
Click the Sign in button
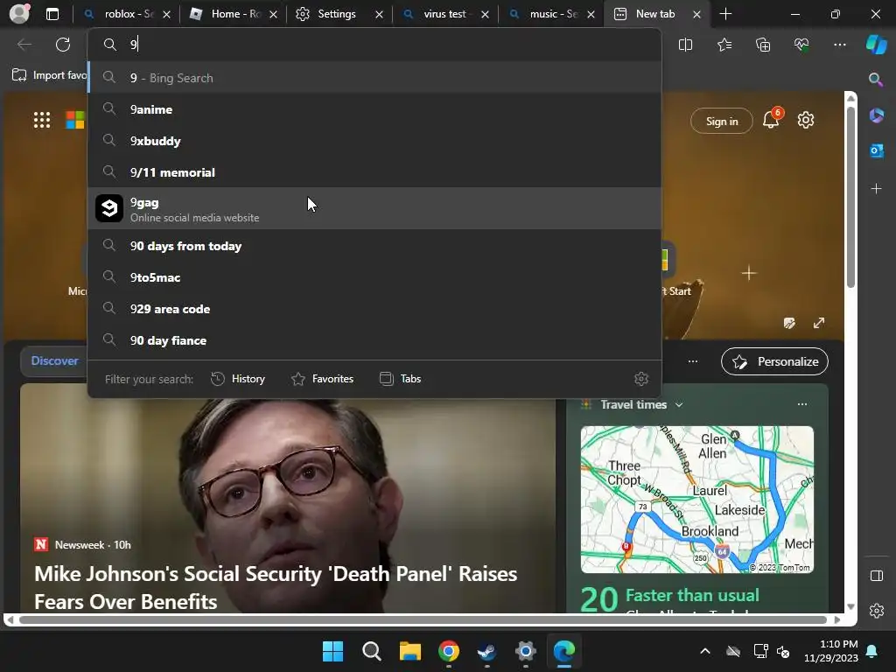point(721,121)
